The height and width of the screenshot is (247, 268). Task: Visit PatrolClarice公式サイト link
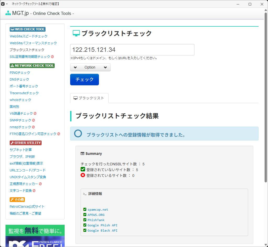click(27, 207)
